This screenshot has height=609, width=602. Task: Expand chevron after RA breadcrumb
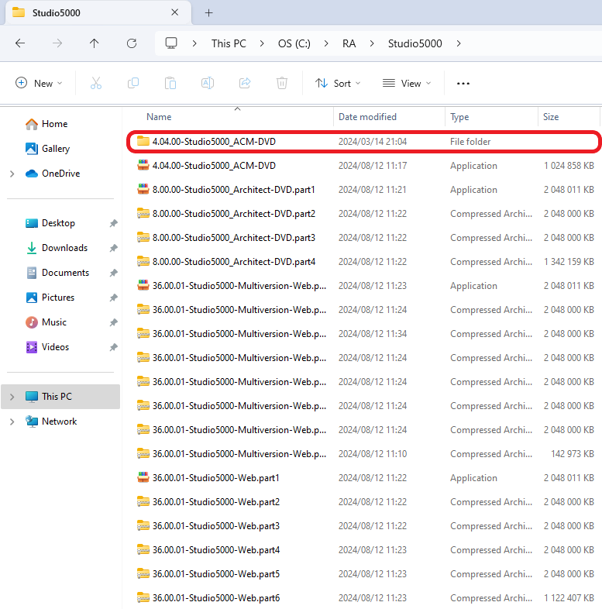coord(372,43)
